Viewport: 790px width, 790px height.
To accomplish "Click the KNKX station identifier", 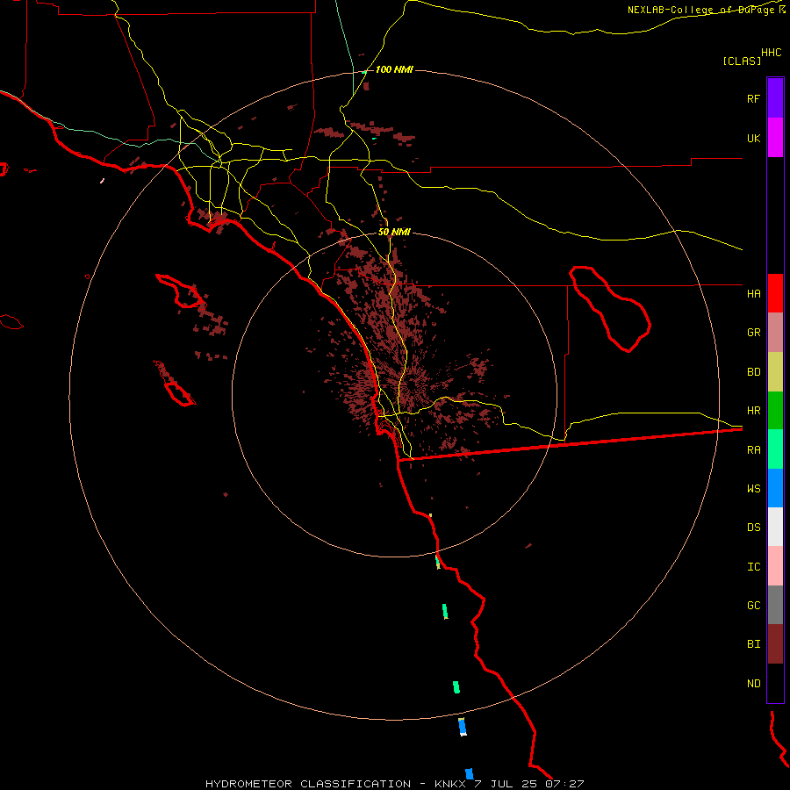I will pyautogui.click(x=449, y=784).
